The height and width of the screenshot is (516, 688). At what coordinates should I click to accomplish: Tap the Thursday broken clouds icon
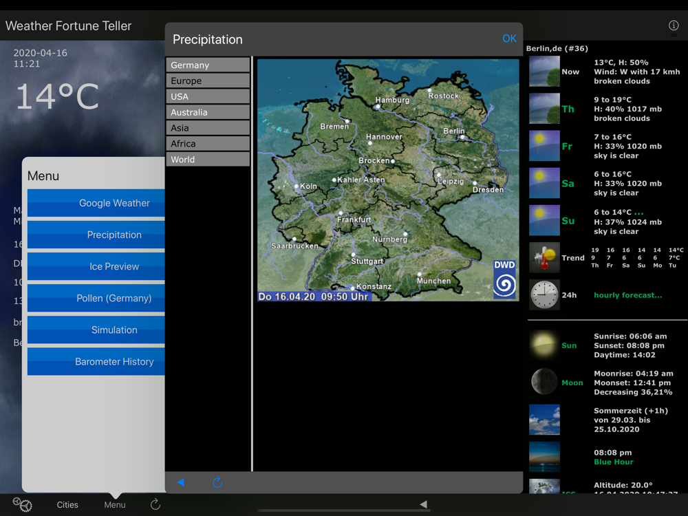point(544,109)
